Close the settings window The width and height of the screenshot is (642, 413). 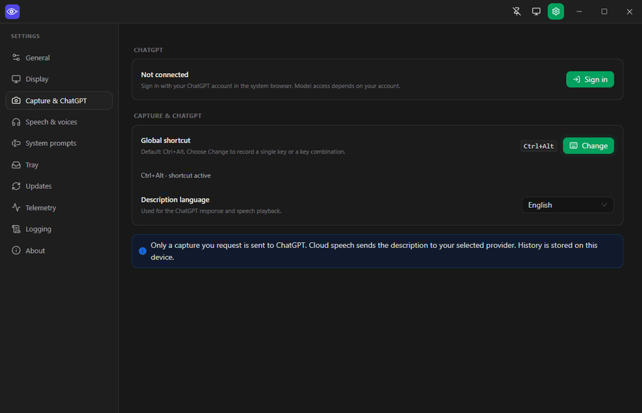pyautogui.click(x=630, y=12)
